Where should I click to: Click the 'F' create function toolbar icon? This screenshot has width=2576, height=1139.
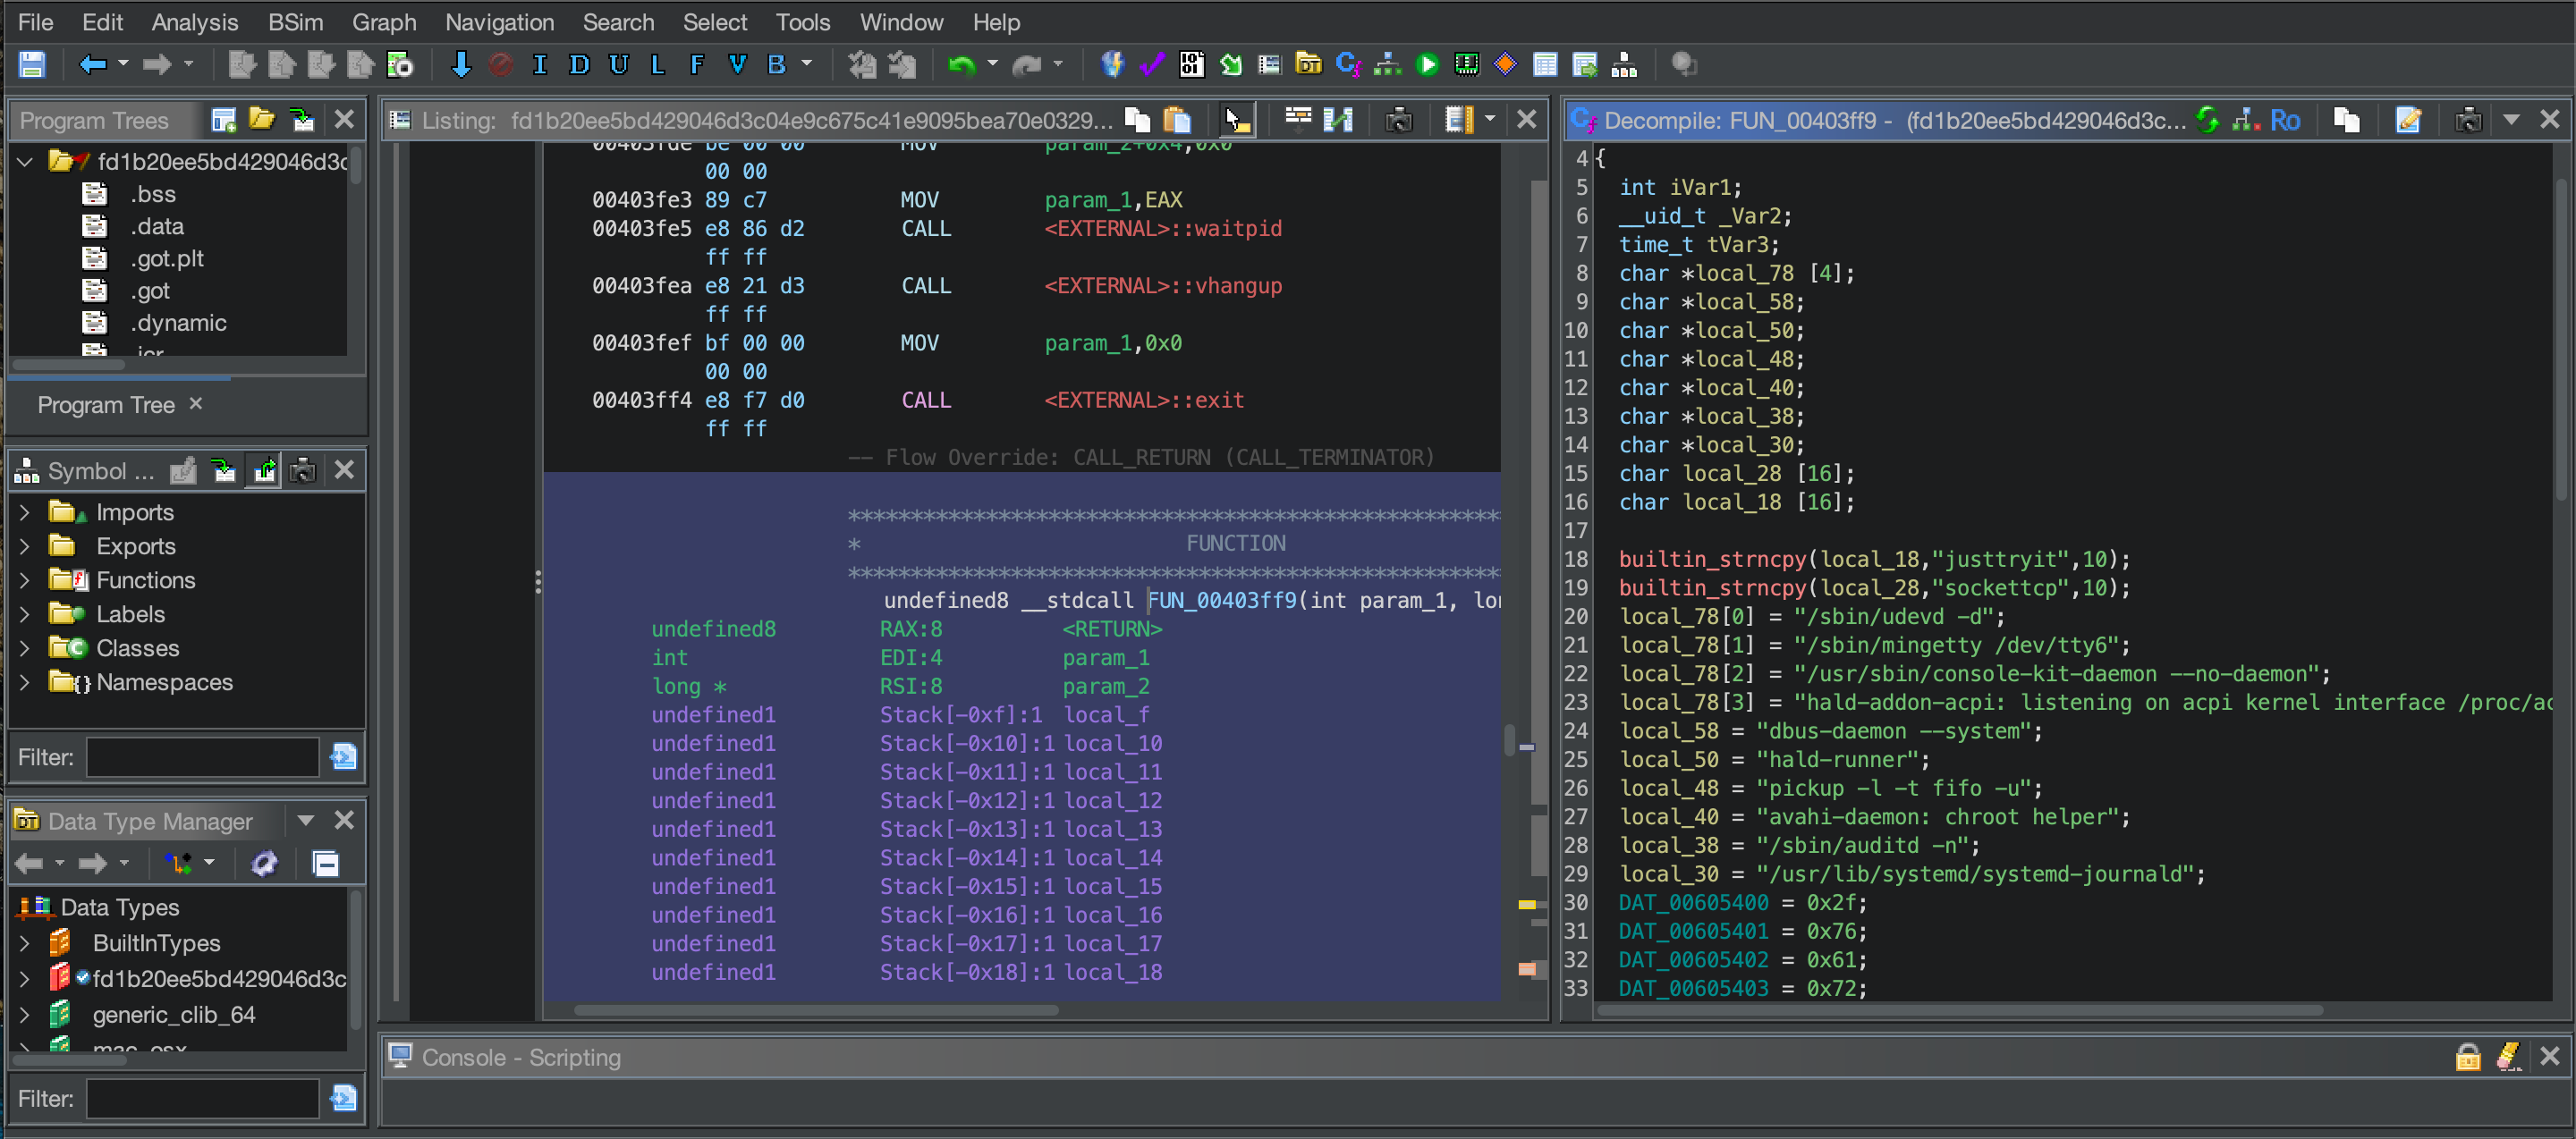point(697,65)
